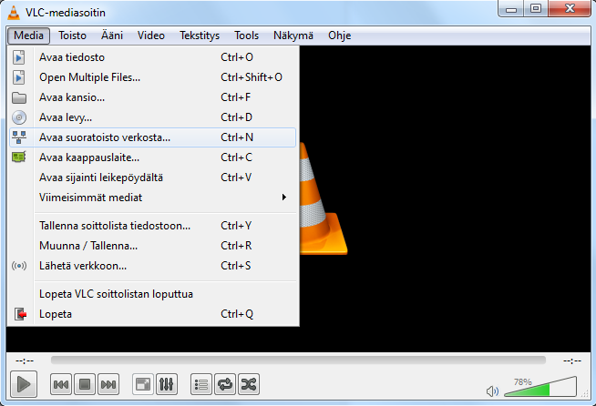Select Avaa kansio... entry
Viewport: 596px width, 406px height.
(x=152, y=97)
